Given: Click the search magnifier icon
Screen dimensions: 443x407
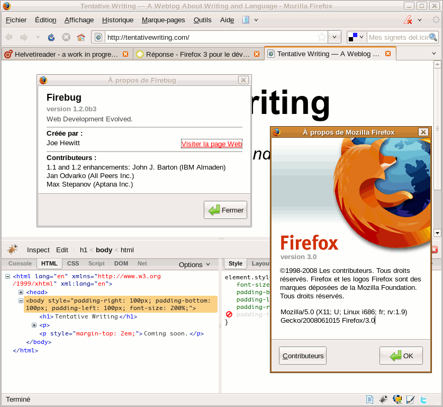Looking at the screenshot, I should coord(433,37).
